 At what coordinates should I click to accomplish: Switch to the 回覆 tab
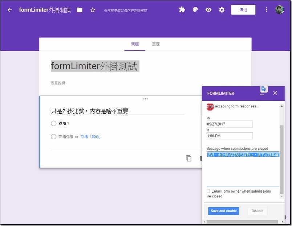tap(156, 44)
